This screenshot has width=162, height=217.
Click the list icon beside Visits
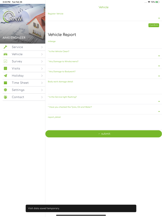(5, 68)
